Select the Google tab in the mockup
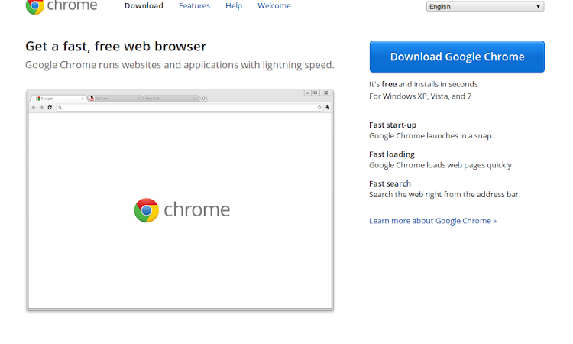The width and height of the screenshot is (573, 344). click(x=59, y=99)
